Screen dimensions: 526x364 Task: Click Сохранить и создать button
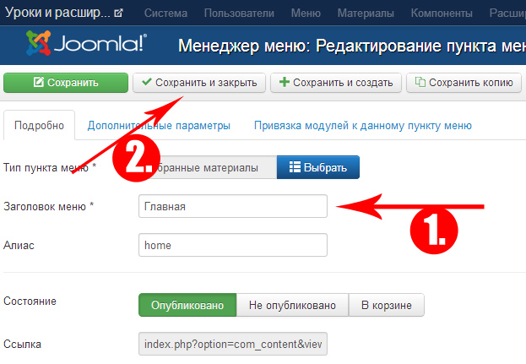(336, 83)
